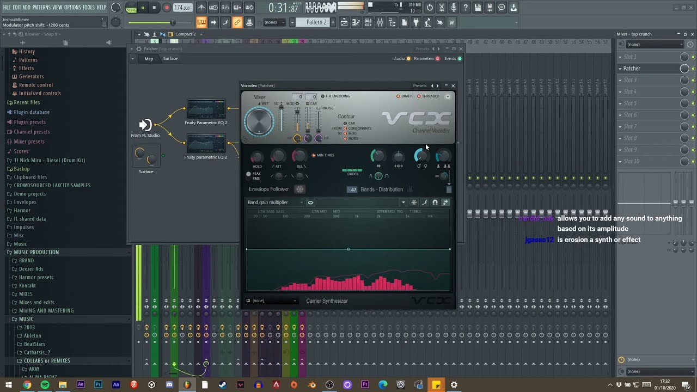
Task: Open the PATTERNS menu
Action: 41,7
